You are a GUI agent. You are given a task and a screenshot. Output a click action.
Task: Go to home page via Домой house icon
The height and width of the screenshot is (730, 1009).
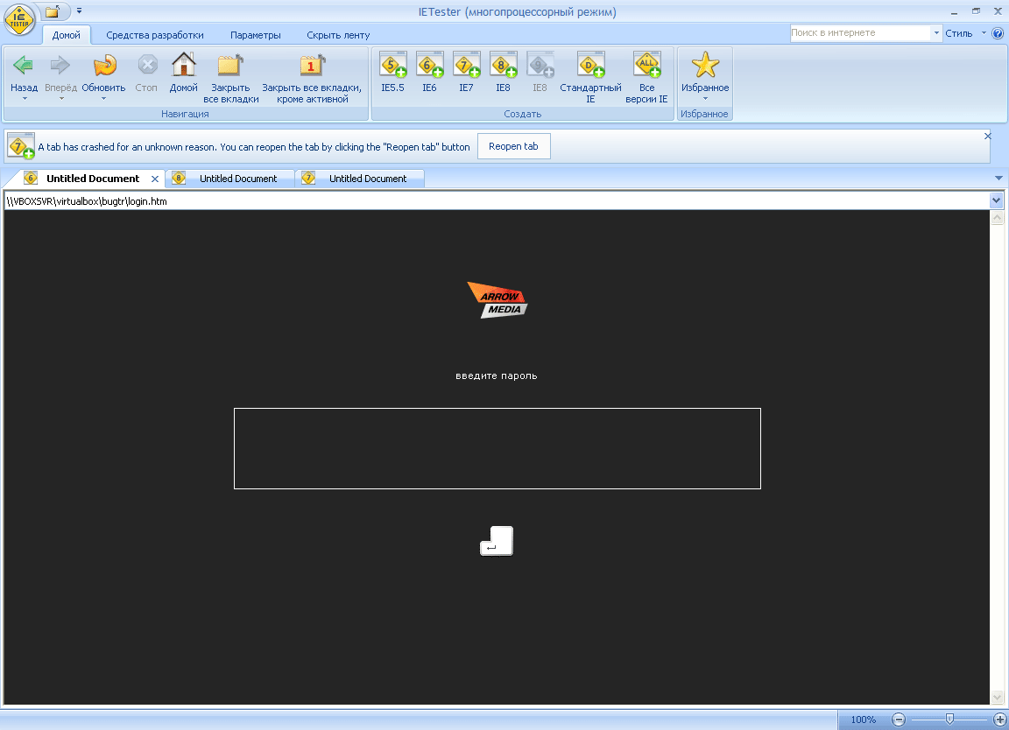[183, 65]
